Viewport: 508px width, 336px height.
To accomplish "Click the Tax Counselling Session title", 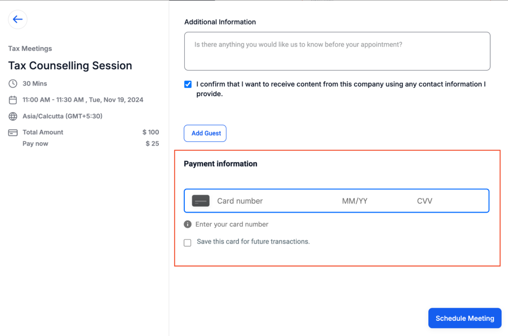I will pyautogui.click(x=70, y=66).
